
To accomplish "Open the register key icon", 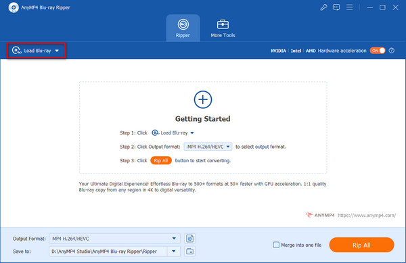I will [323, 7].
